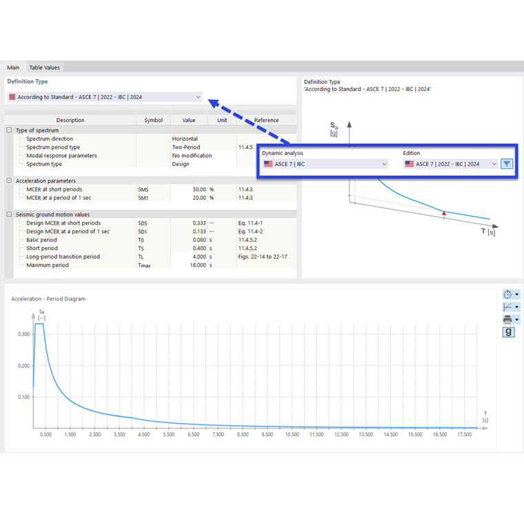
Task: Open the Edition ASCE 7 | 2022 dropdown
Action: (450, 164)
